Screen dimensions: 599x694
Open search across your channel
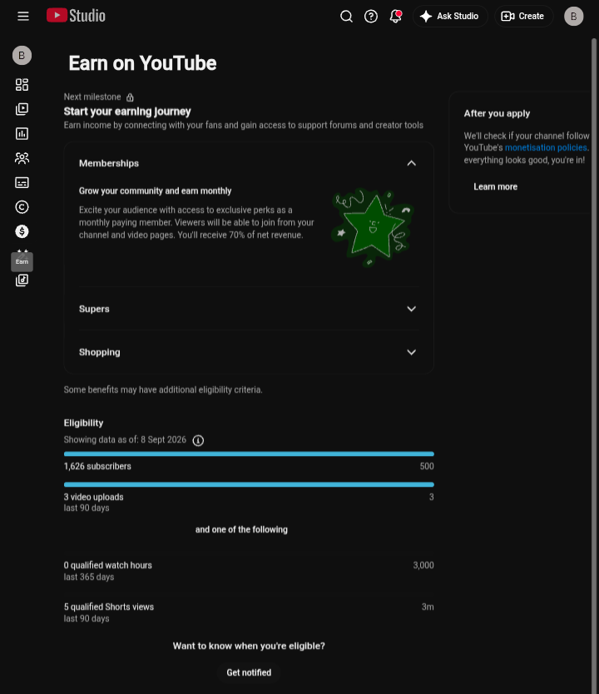click(346, 17)
